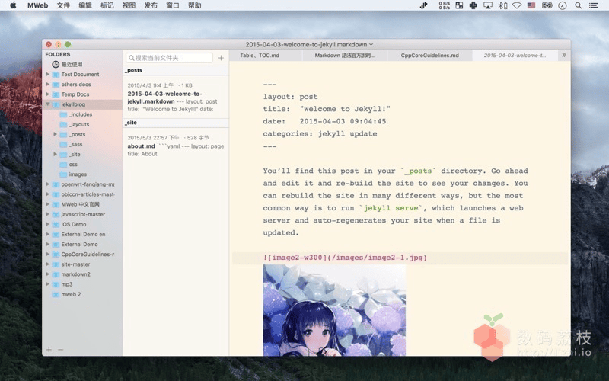Collapse the jekyllblog folder

click(47, 104)
